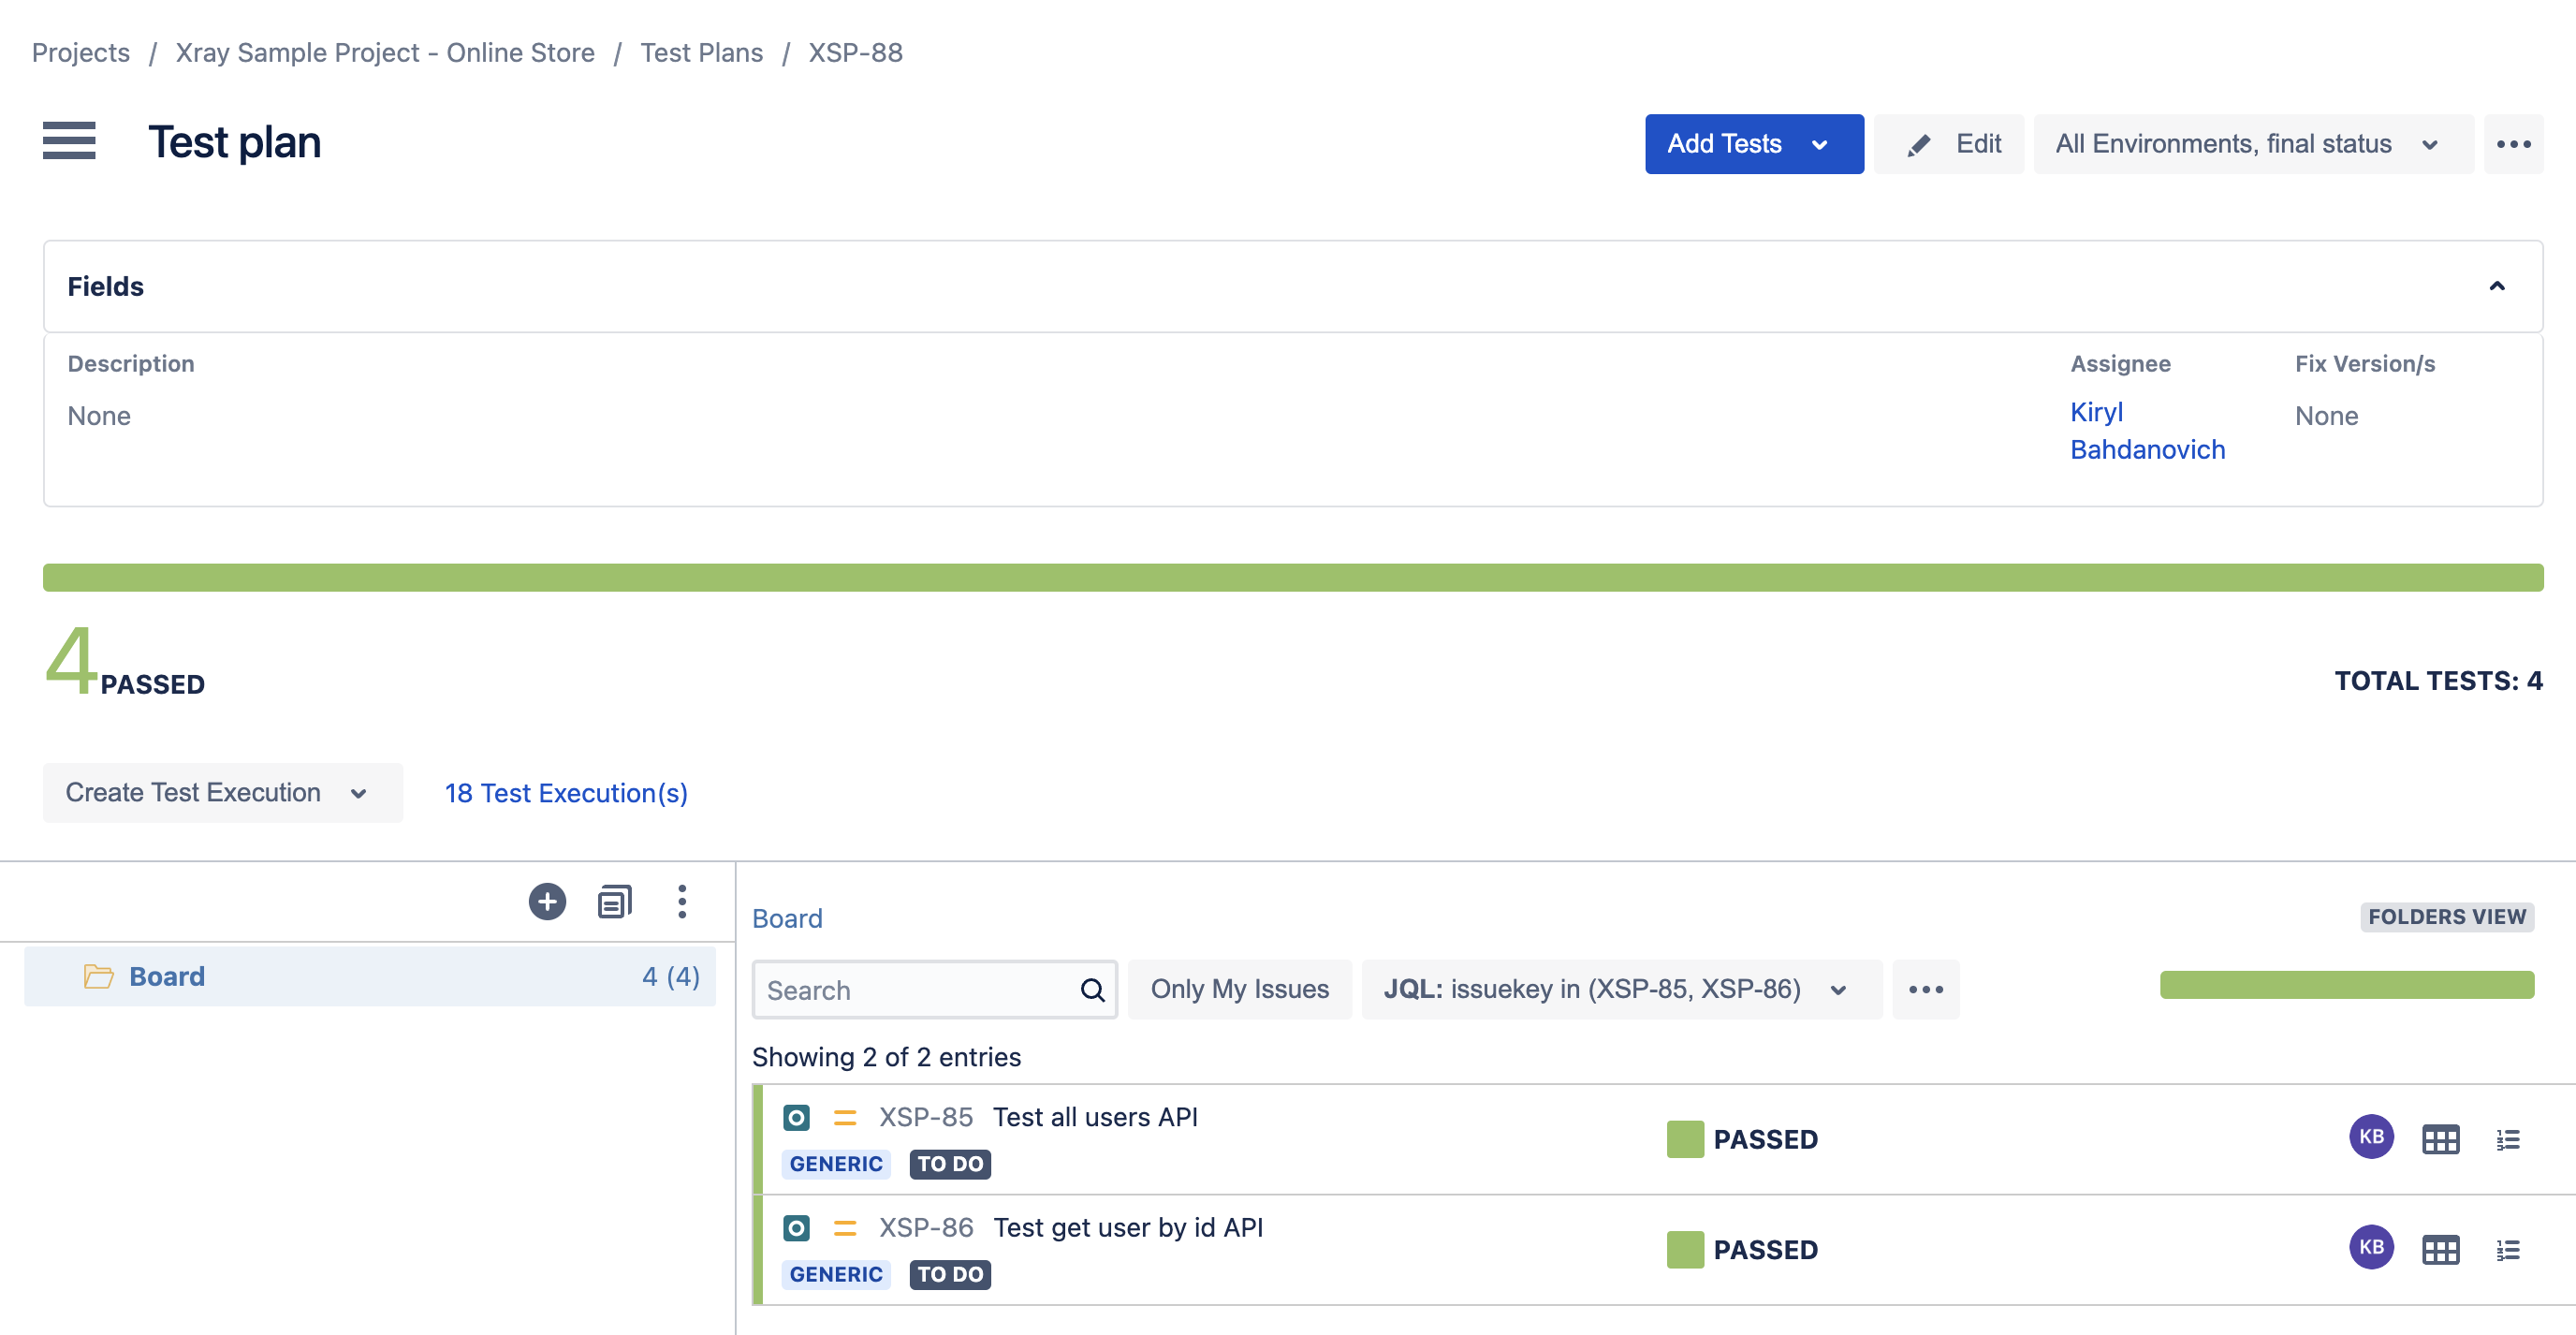2576x1335 pixels.
Task: Click the 18 Test Executions link
Action: (x=567, y=792)
